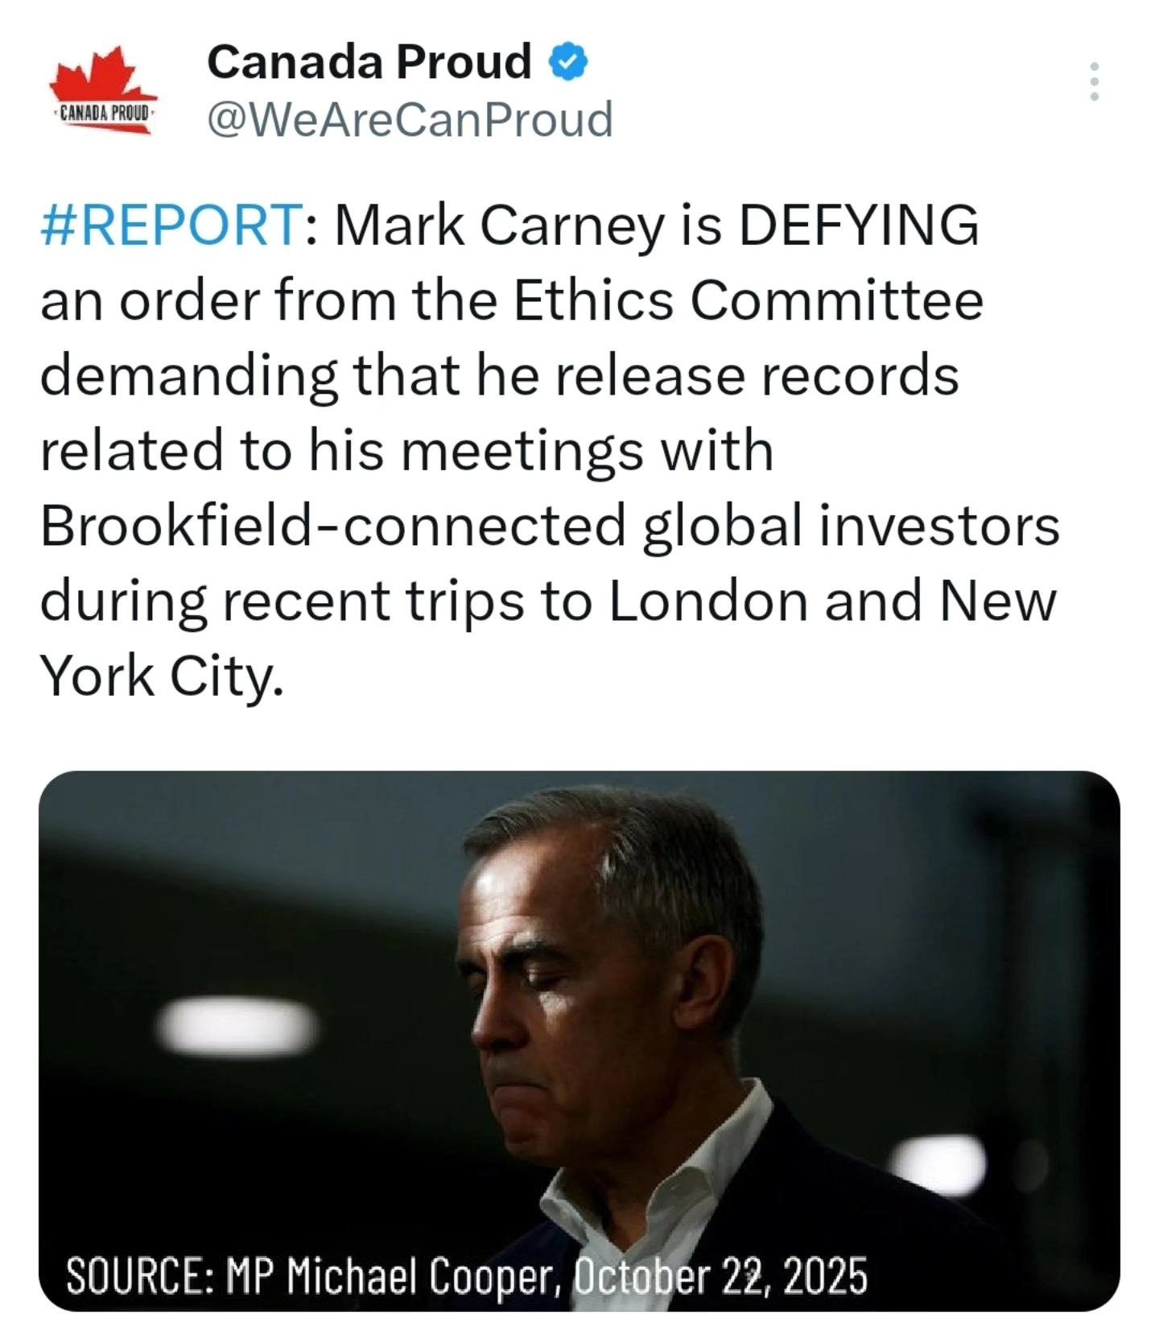This screenshot has height=1344, width=1159.
Task: Click the words York City ending the tweet
Action: [161, 676]
